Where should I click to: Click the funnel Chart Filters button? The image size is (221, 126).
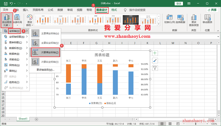coord(155,68)
